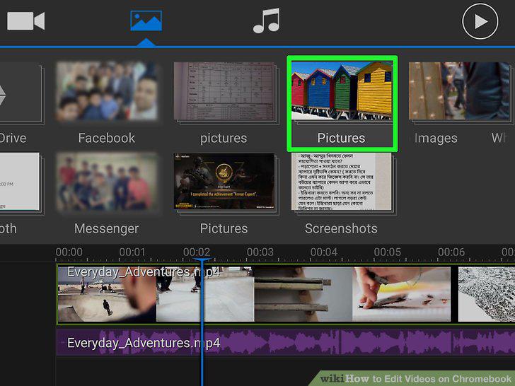Open the Screenshots folder thumbnail

click(342, 182)
